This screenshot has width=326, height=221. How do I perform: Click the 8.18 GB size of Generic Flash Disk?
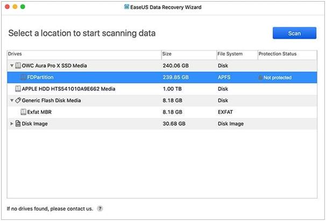tap(172, 101)
